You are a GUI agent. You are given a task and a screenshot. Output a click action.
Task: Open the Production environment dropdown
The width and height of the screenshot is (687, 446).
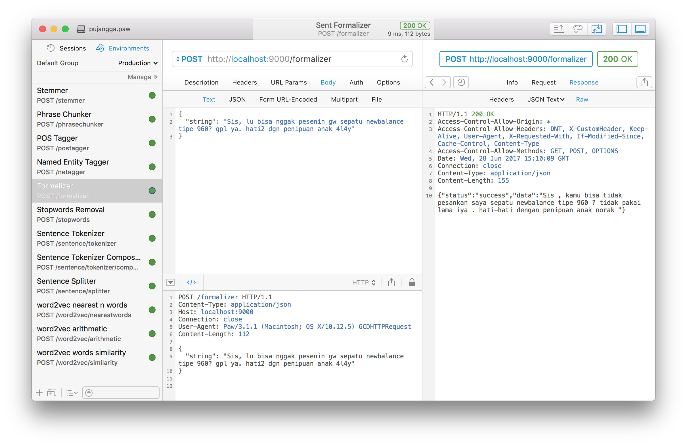coord(138,63)
